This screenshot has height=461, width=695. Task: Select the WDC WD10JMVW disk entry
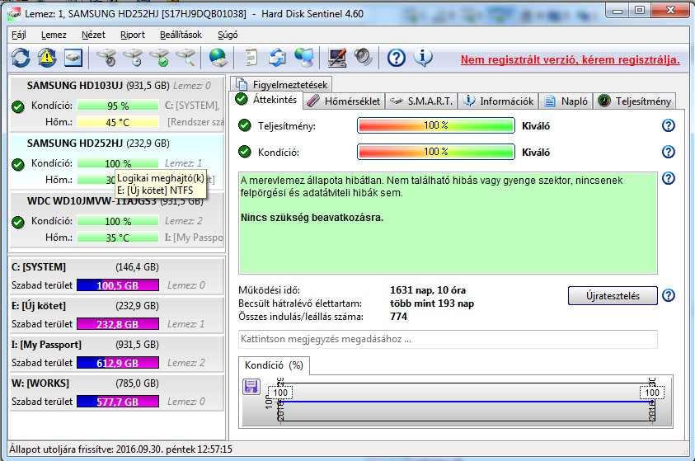[x=117, y=219]
